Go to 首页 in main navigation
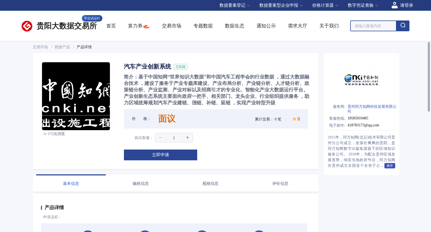 tap(111, 26)
